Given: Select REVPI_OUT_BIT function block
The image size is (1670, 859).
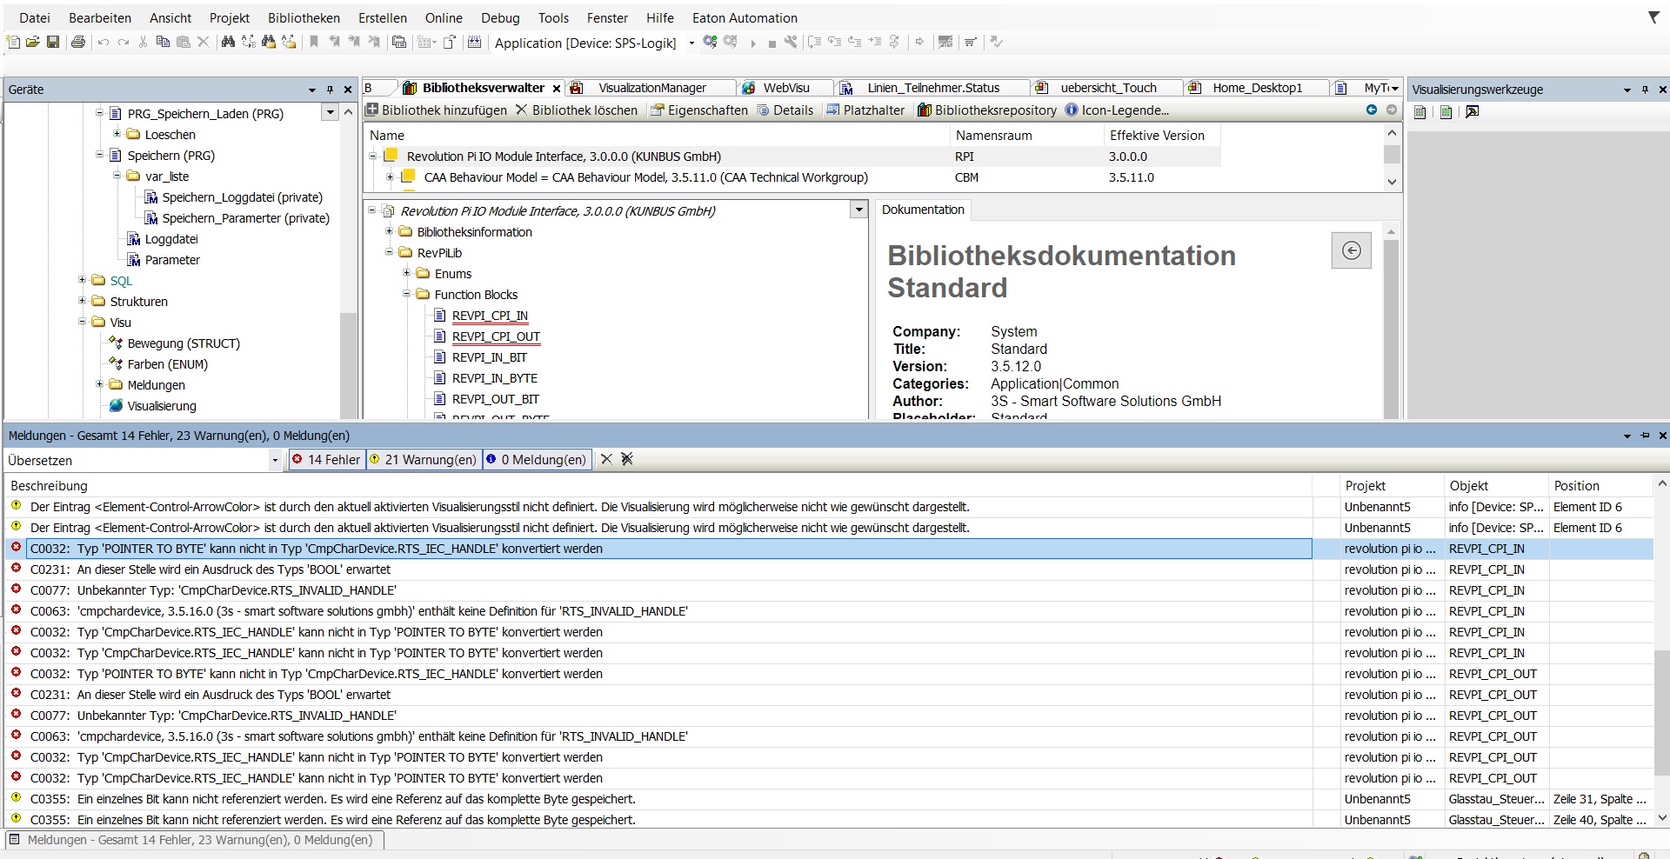Looking at the screenshot, I should coord(496,399).
